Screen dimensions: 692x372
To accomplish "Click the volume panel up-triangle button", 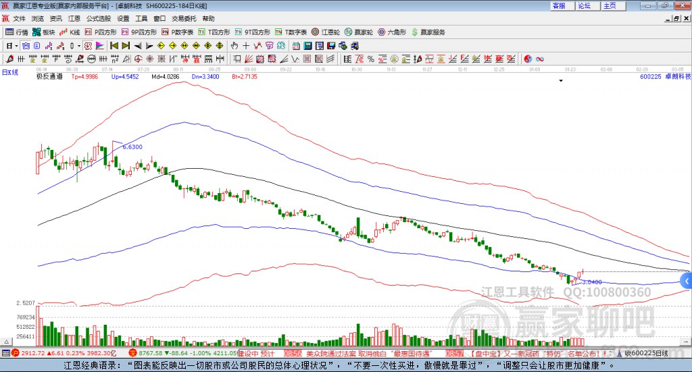I will point(6,342).
